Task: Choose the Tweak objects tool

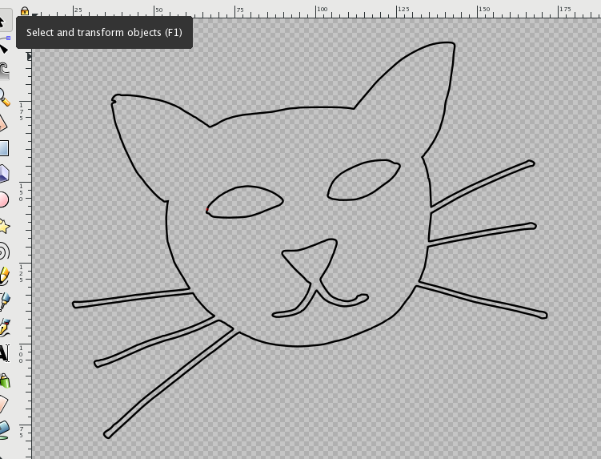Action: [3, 70]
